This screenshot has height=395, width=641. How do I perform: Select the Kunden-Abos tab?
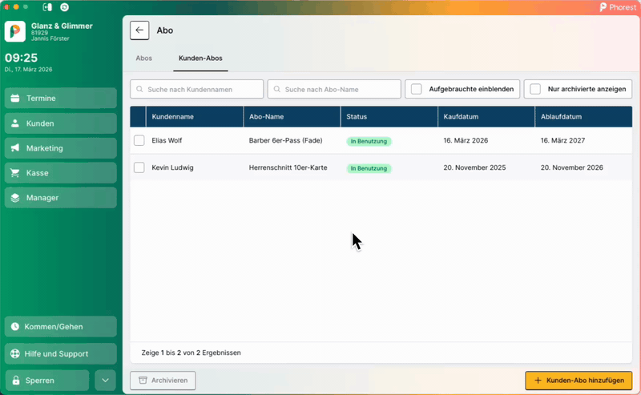tap(200, 58)
